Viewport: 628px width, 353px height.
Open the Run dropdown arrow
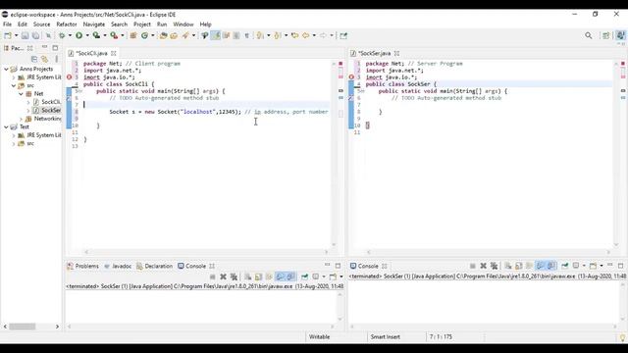click(x=87, y=35)
